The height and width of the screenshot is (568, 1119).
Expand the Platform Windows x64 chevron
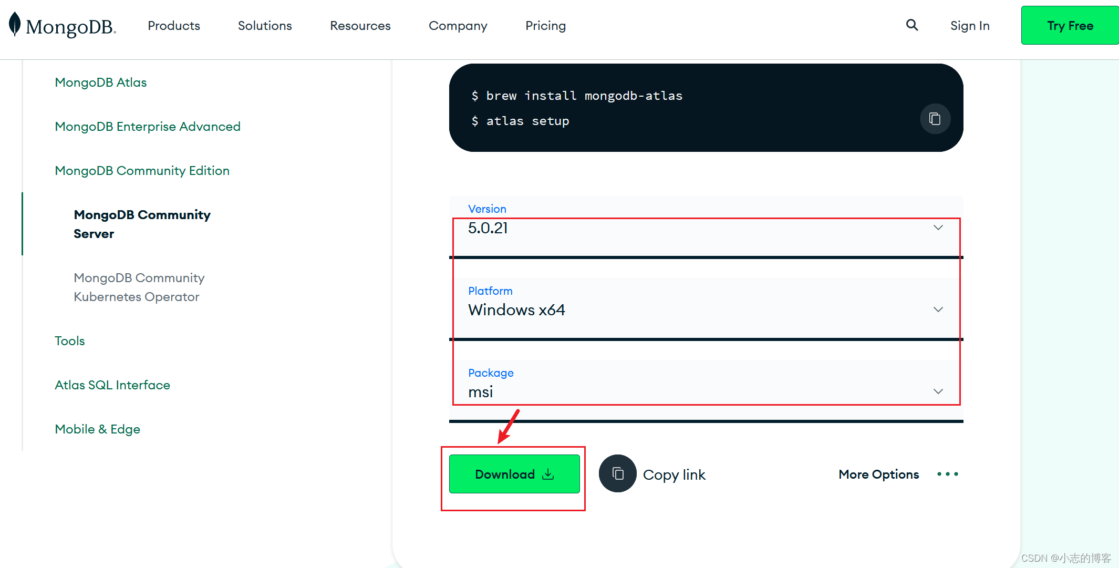click(x=938, y=309)
